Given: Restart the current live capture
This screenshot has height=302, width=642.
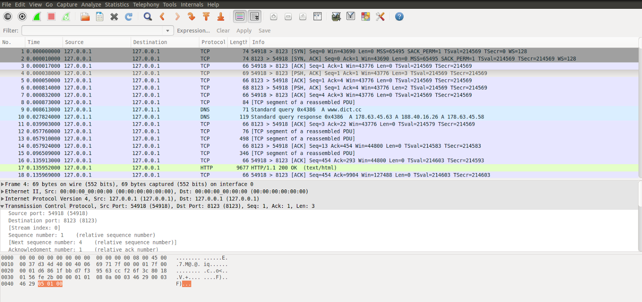Looking at the screenshot, I should 66,16.
